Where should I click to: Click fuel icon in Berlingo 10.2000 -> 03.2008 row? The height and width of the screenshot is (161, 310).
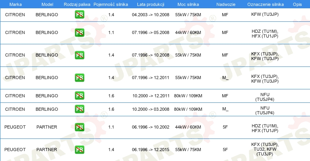click(79, 109)
